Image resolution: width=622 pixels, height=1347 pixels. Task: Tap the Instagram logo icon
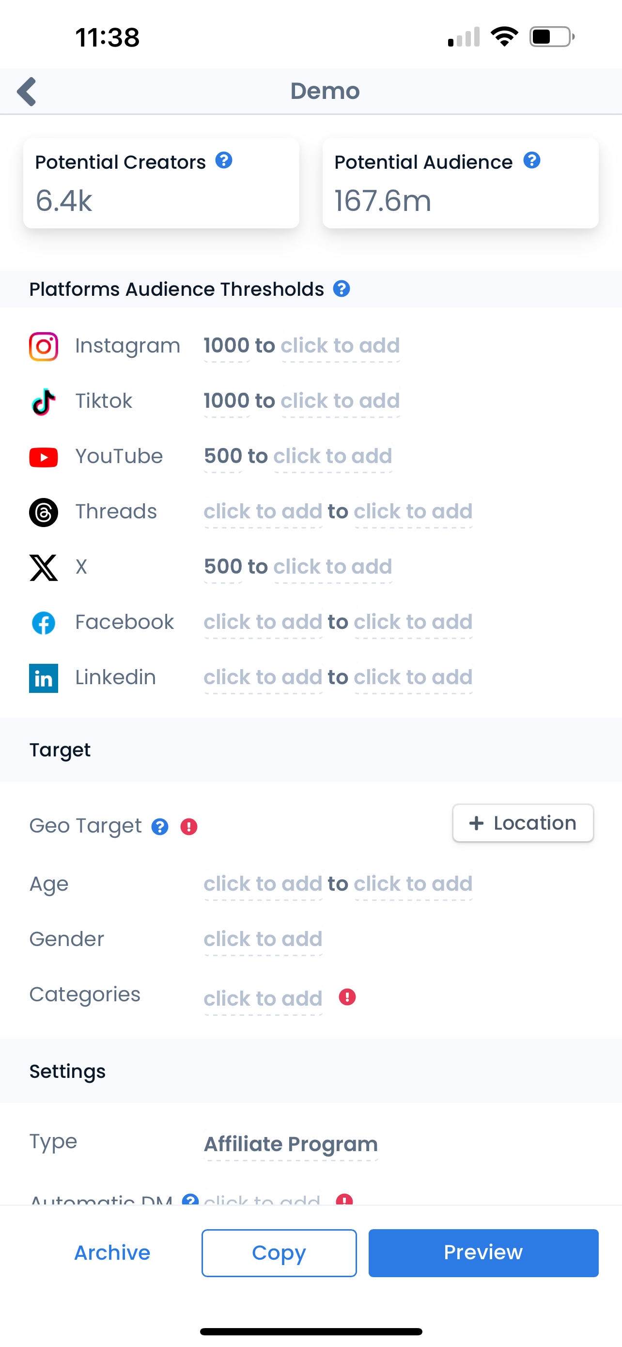point(43,346)
